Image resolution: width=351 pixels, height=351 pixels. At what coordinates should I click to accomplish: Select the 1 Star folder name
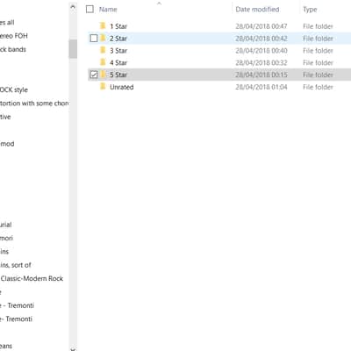pos(118,26)
